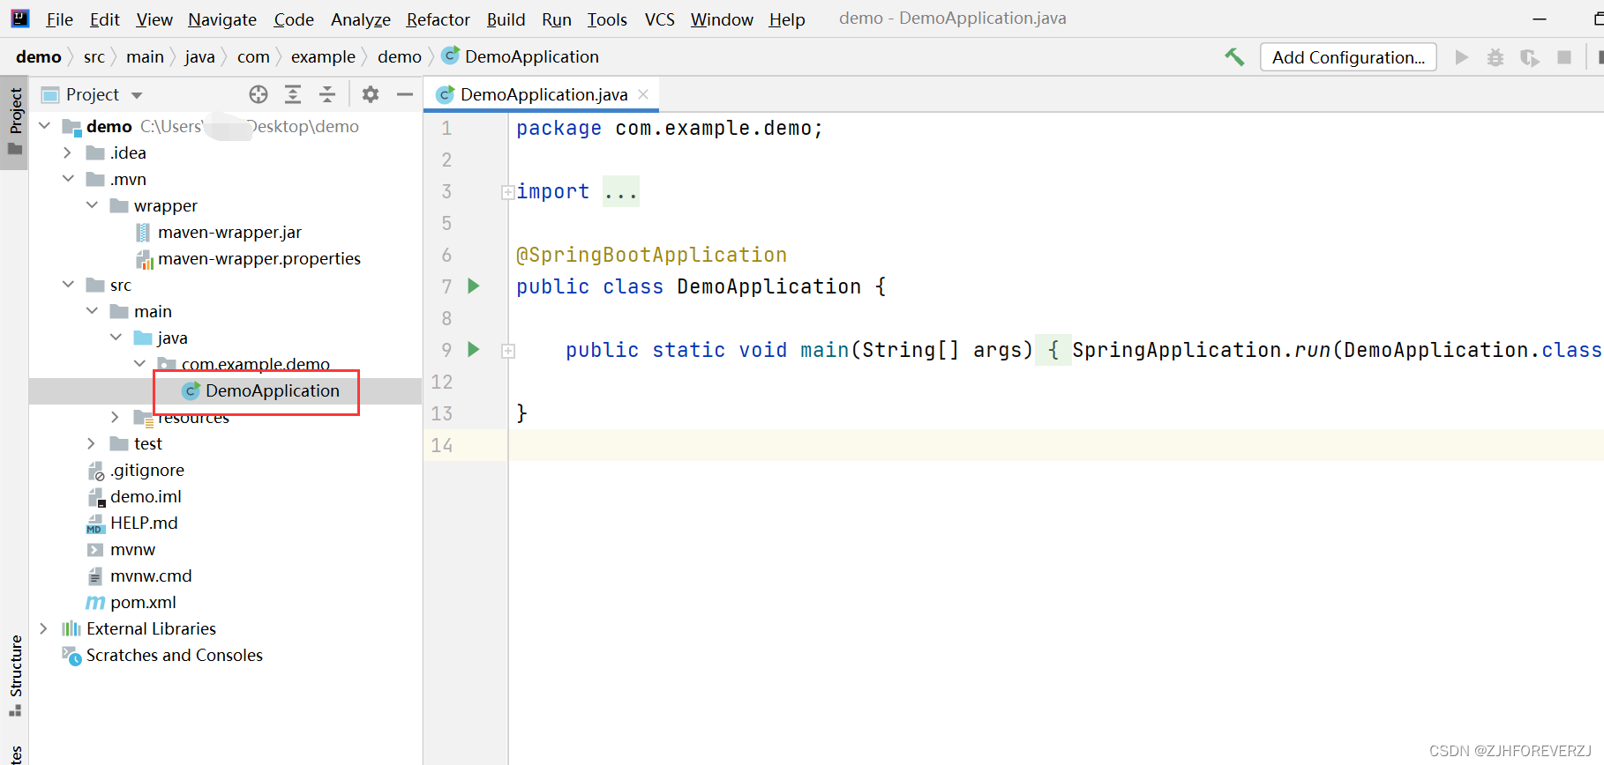Click run gutter arrow on line 9
The width and height of the screenshot is (1604, 765).
(x=474, y=349)
